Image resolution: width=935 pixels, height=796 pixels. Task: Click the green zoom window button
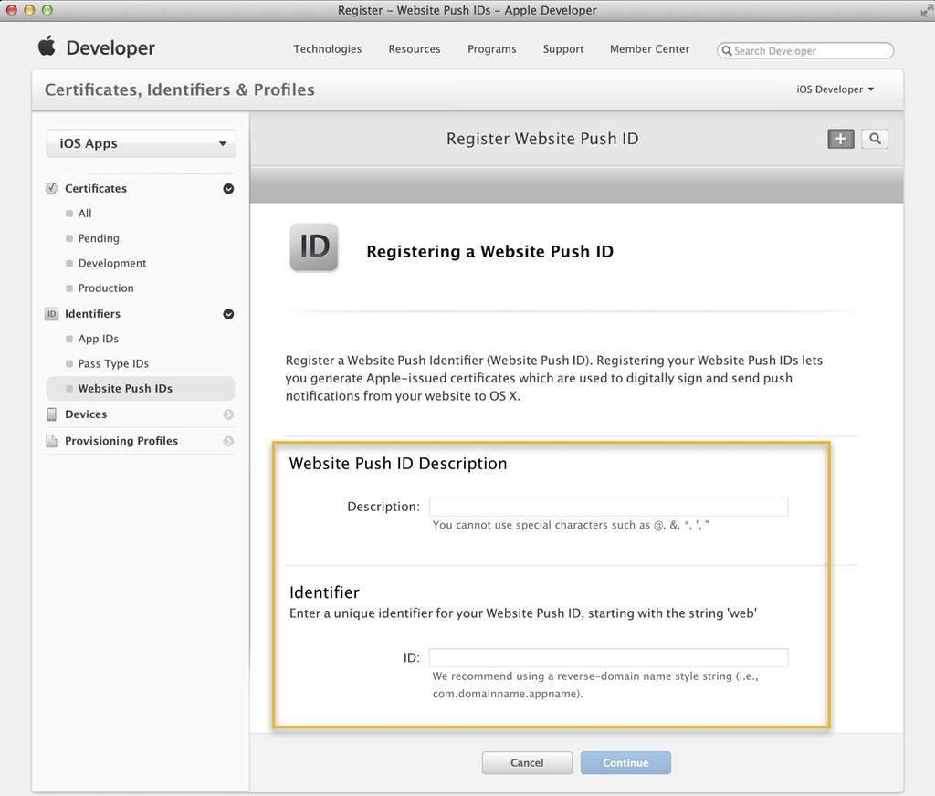point(47,10)
